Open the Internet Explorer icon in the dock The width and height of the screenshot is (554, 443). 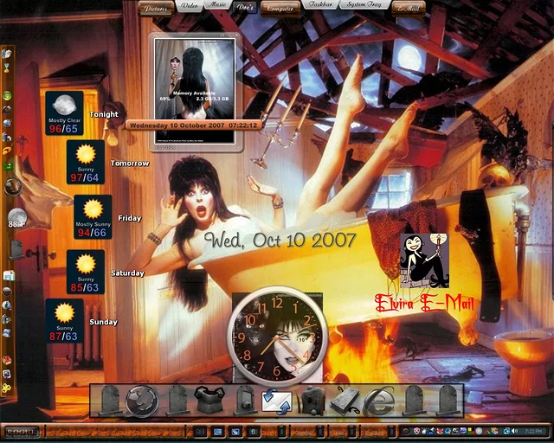378,401
